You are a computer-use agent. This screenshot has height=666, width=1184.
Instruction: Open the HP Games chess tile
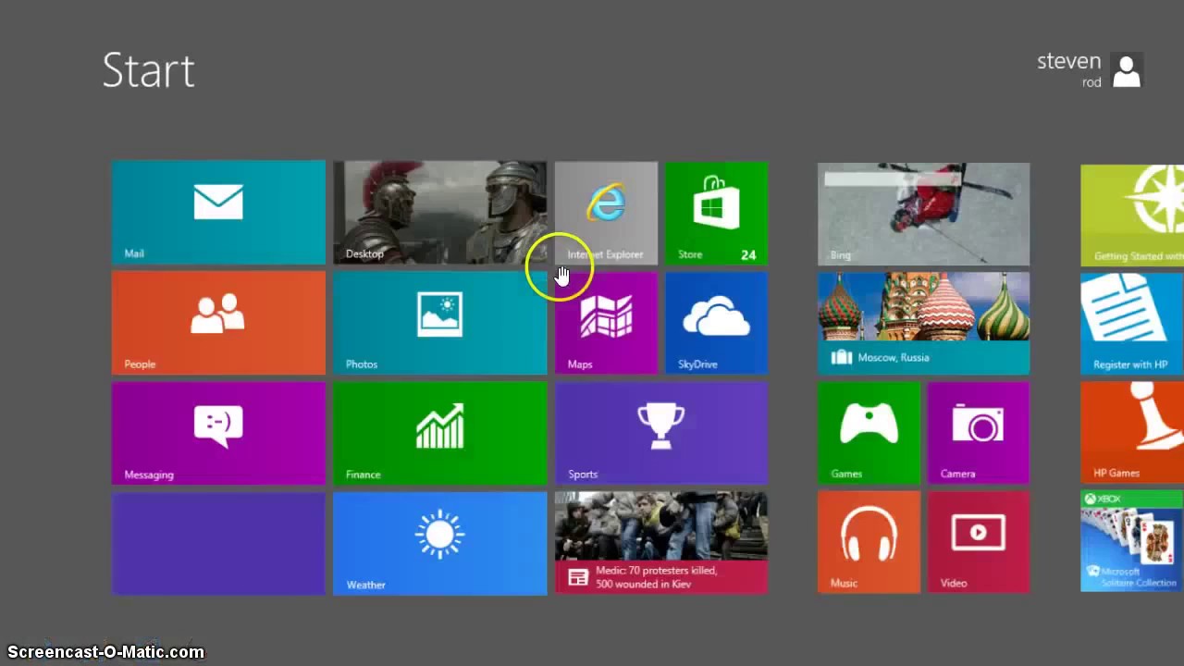point(1132,432)
